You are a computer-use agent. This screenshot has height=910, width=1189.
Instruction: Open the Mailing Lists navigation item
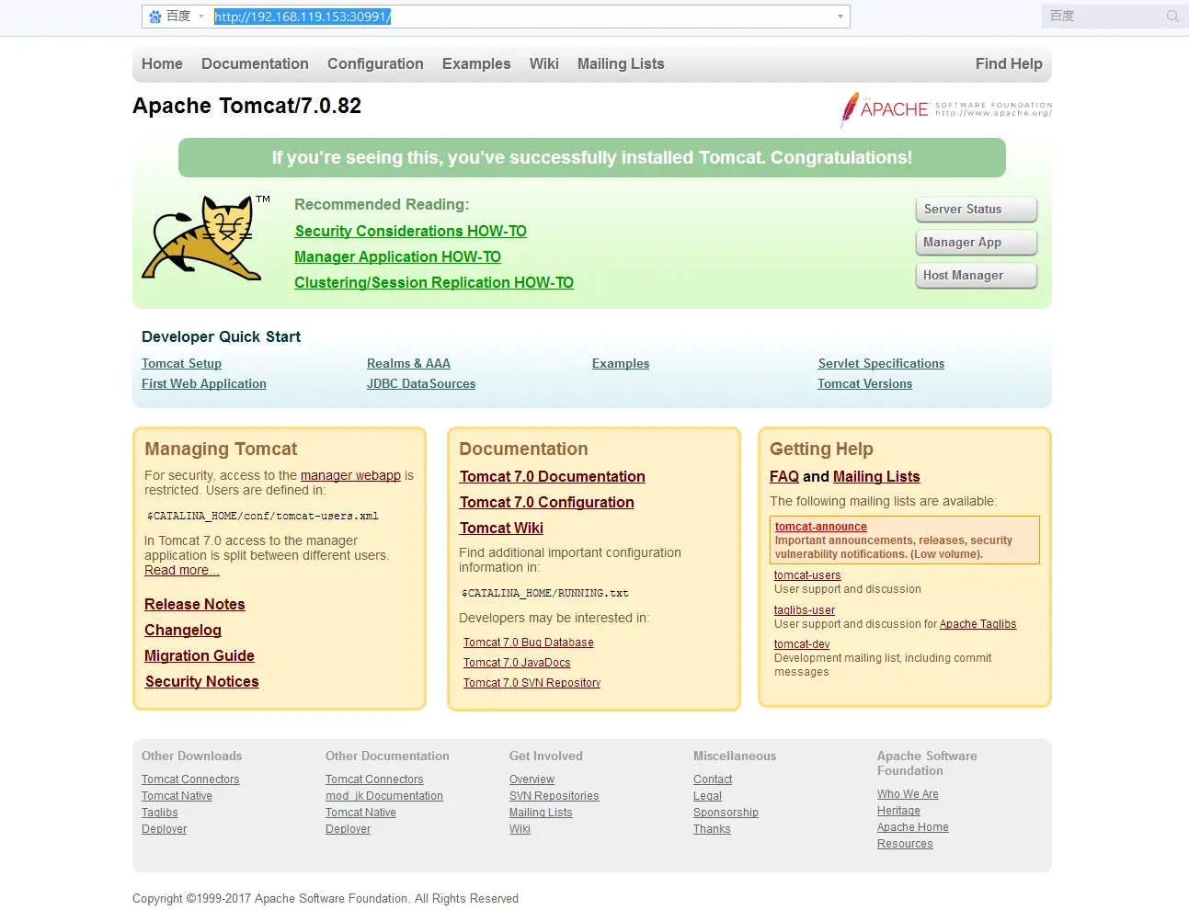click(x=621, y=63)
